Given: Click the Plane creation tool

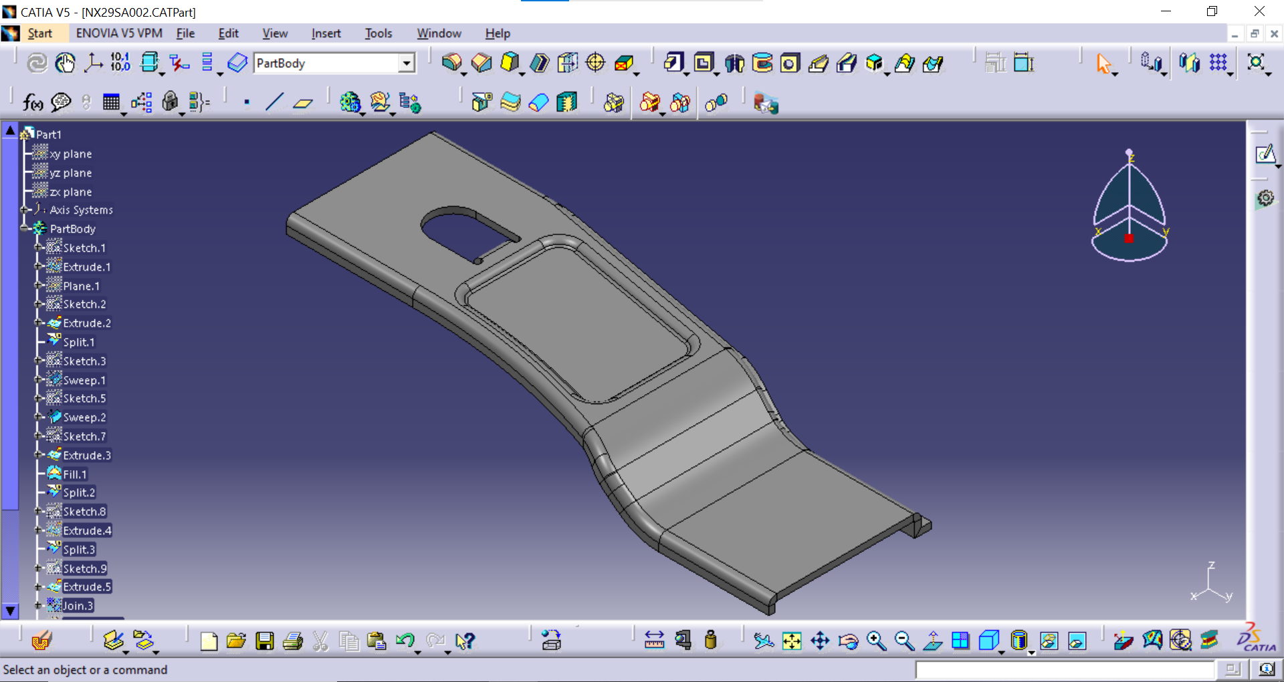Looking at the screenshot, I should [x=303, y=103].
